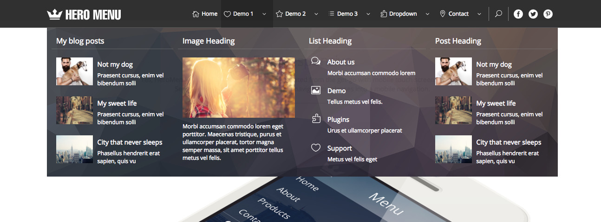Expand the Demo 2 chevron arrow
Image resolution: width=601 pixels, height=222 pixels.
[x=316, y=14]
